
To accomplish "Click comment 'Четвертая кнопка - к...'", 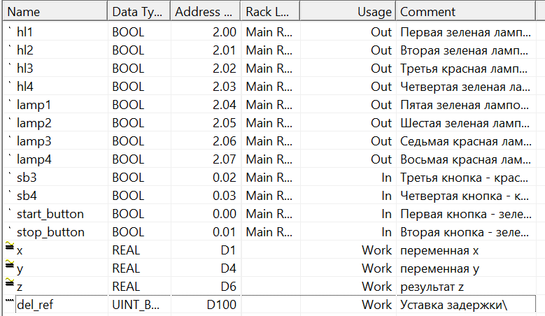I will click(465, 196).
